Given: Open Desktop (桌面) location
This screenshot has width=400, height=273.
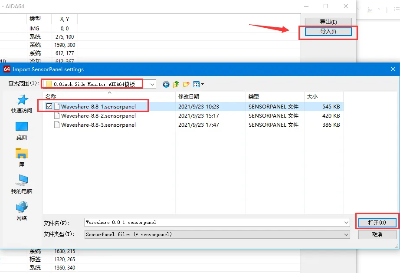Looking at the screenshot, I should 22,131.
